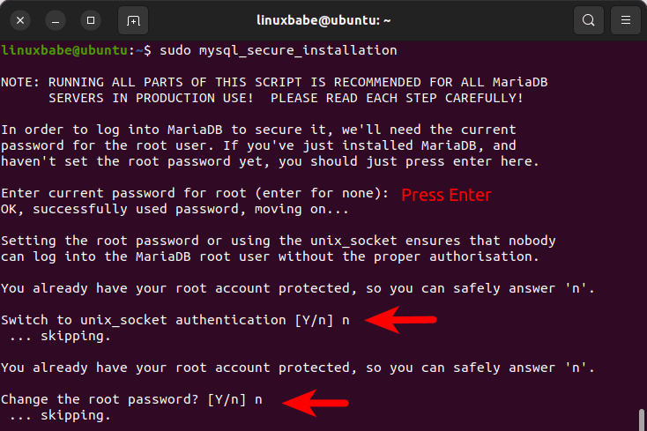Click the Enter current password for root line

pos(195,194)
